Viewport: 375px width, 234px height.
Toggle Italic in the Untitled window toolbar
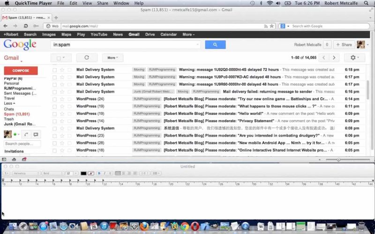click(105, 173)
